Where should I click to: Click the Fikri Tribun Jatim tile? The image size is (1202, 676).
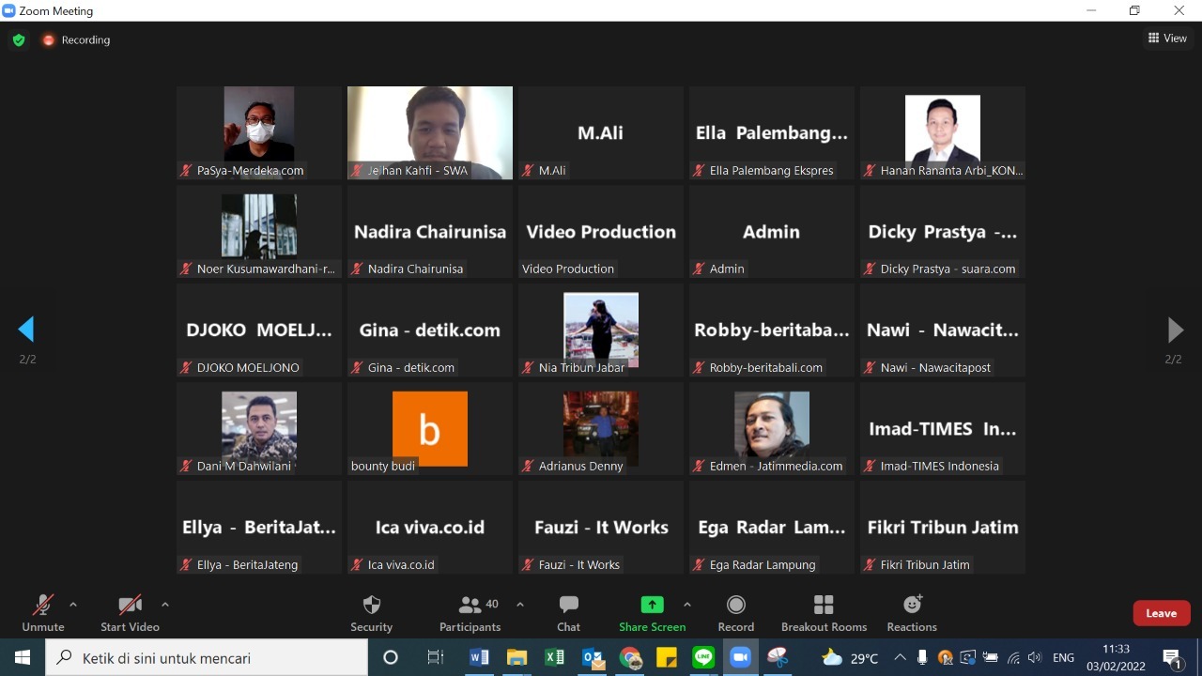click(943, 527)
